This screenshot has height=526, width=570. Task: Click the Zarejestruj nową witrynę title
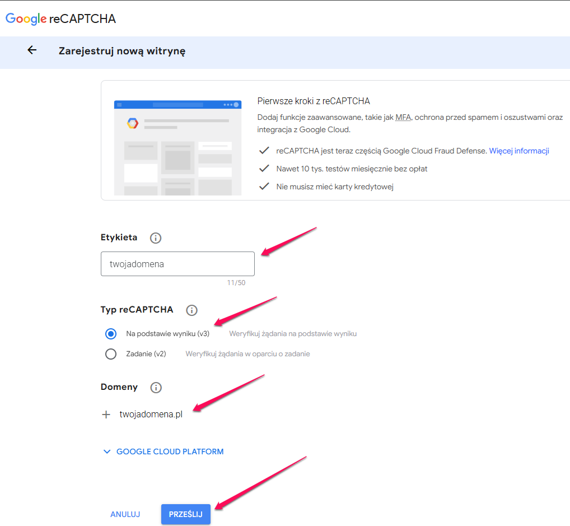122,51
